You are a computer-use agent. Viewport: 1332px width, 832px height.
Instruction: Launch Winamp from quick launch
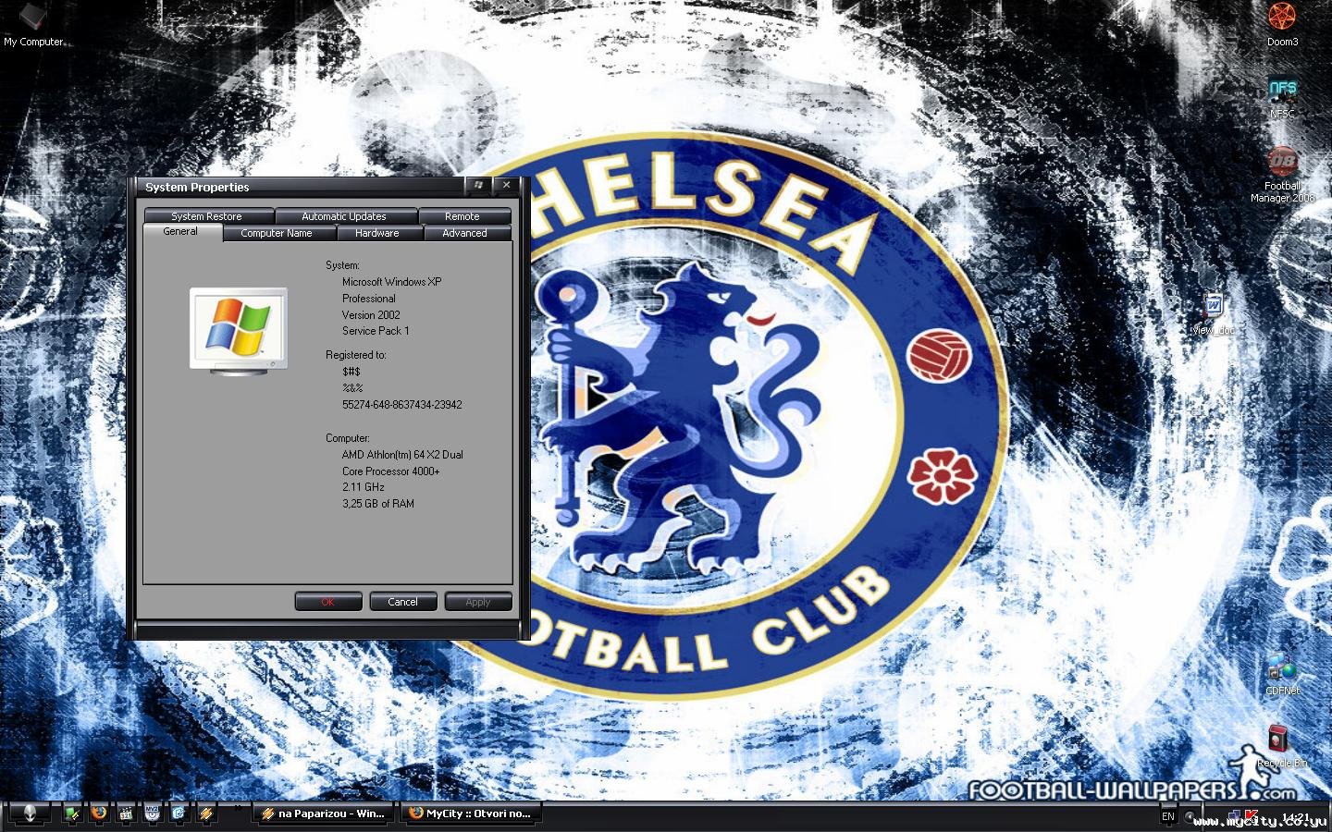(x=206, y=814)
